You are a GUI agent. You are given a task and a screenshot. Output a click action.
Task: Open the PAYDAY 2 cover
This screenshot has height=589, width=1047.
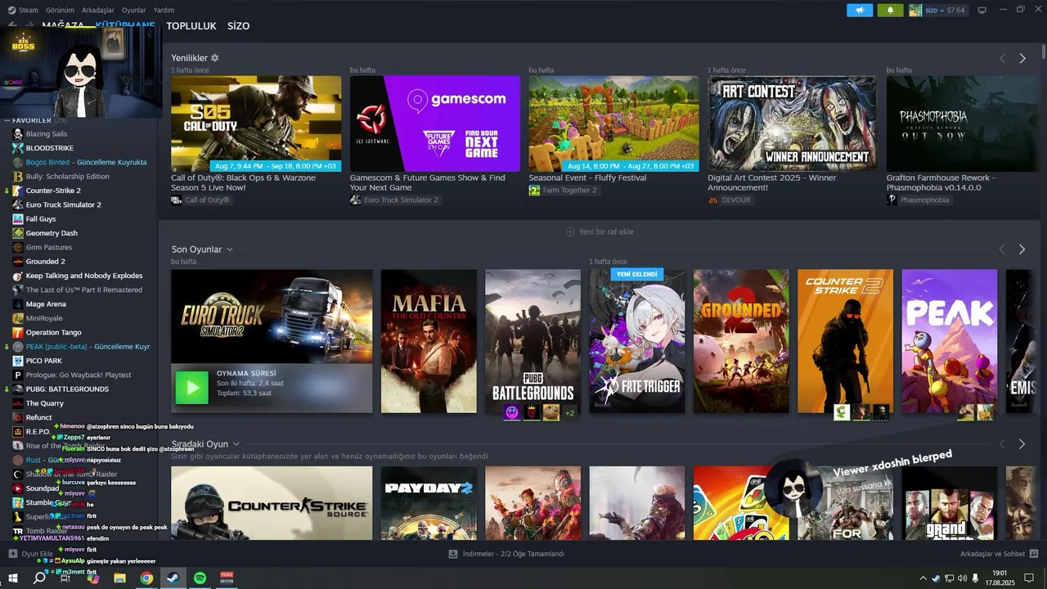429,503
